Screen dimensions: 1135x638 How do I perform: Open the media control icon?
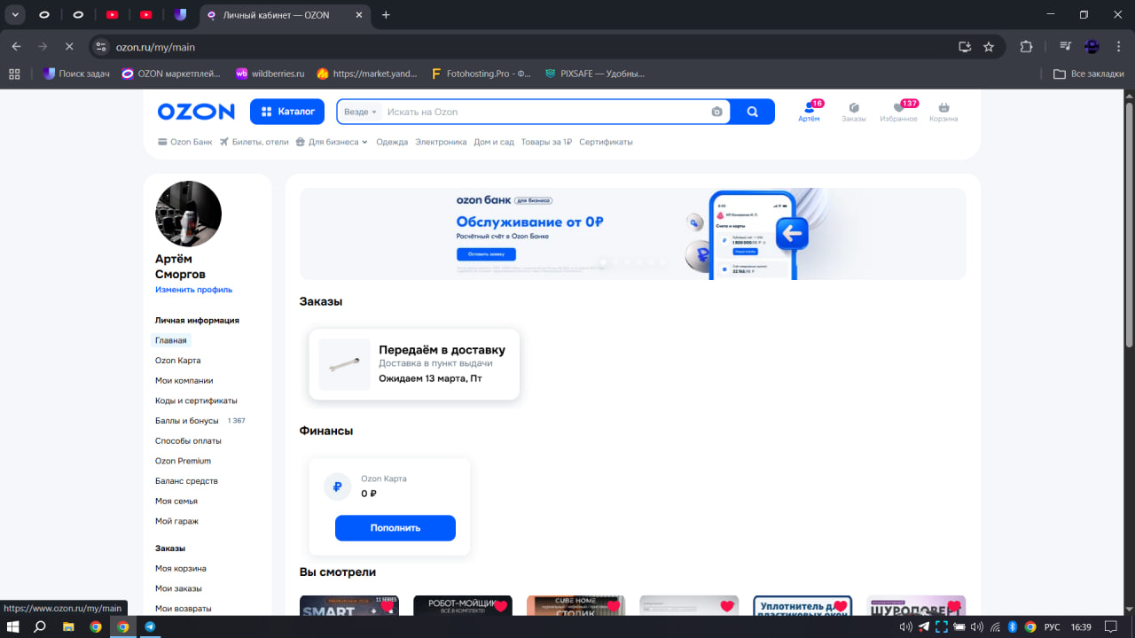(1066, 47)
